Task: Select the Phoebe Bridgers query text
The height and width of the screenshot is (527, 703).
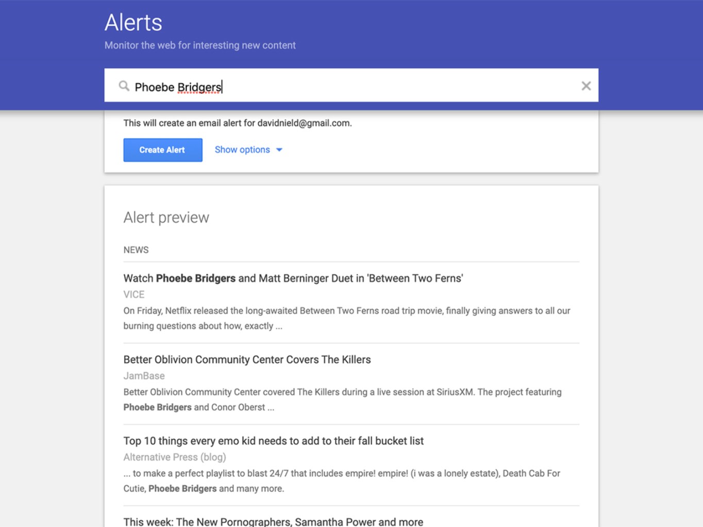Action: click(178, 87)
